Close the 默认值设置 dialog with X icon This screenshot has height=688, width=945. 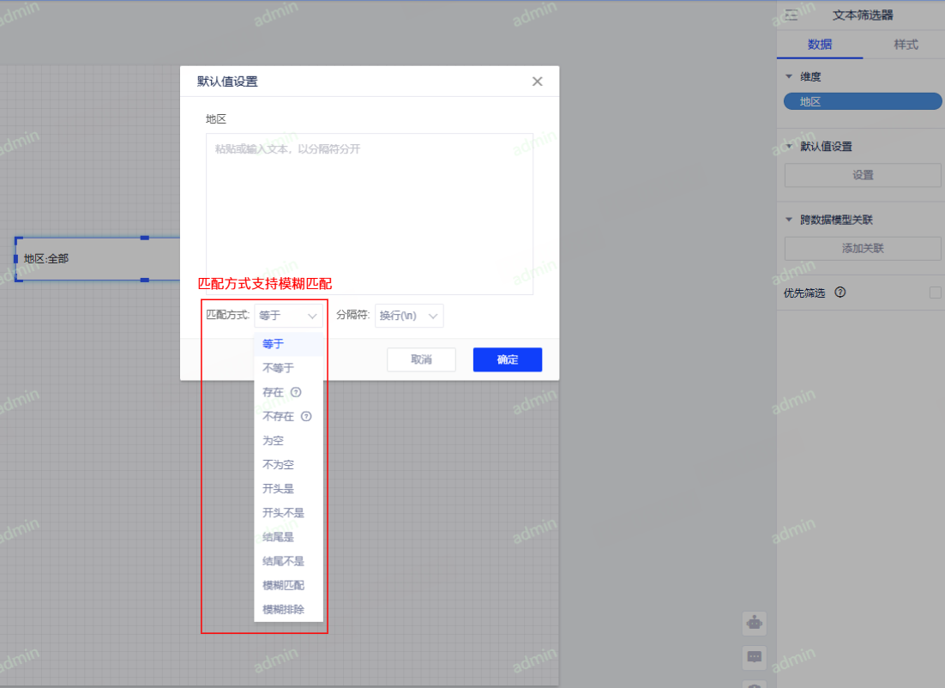538,81
